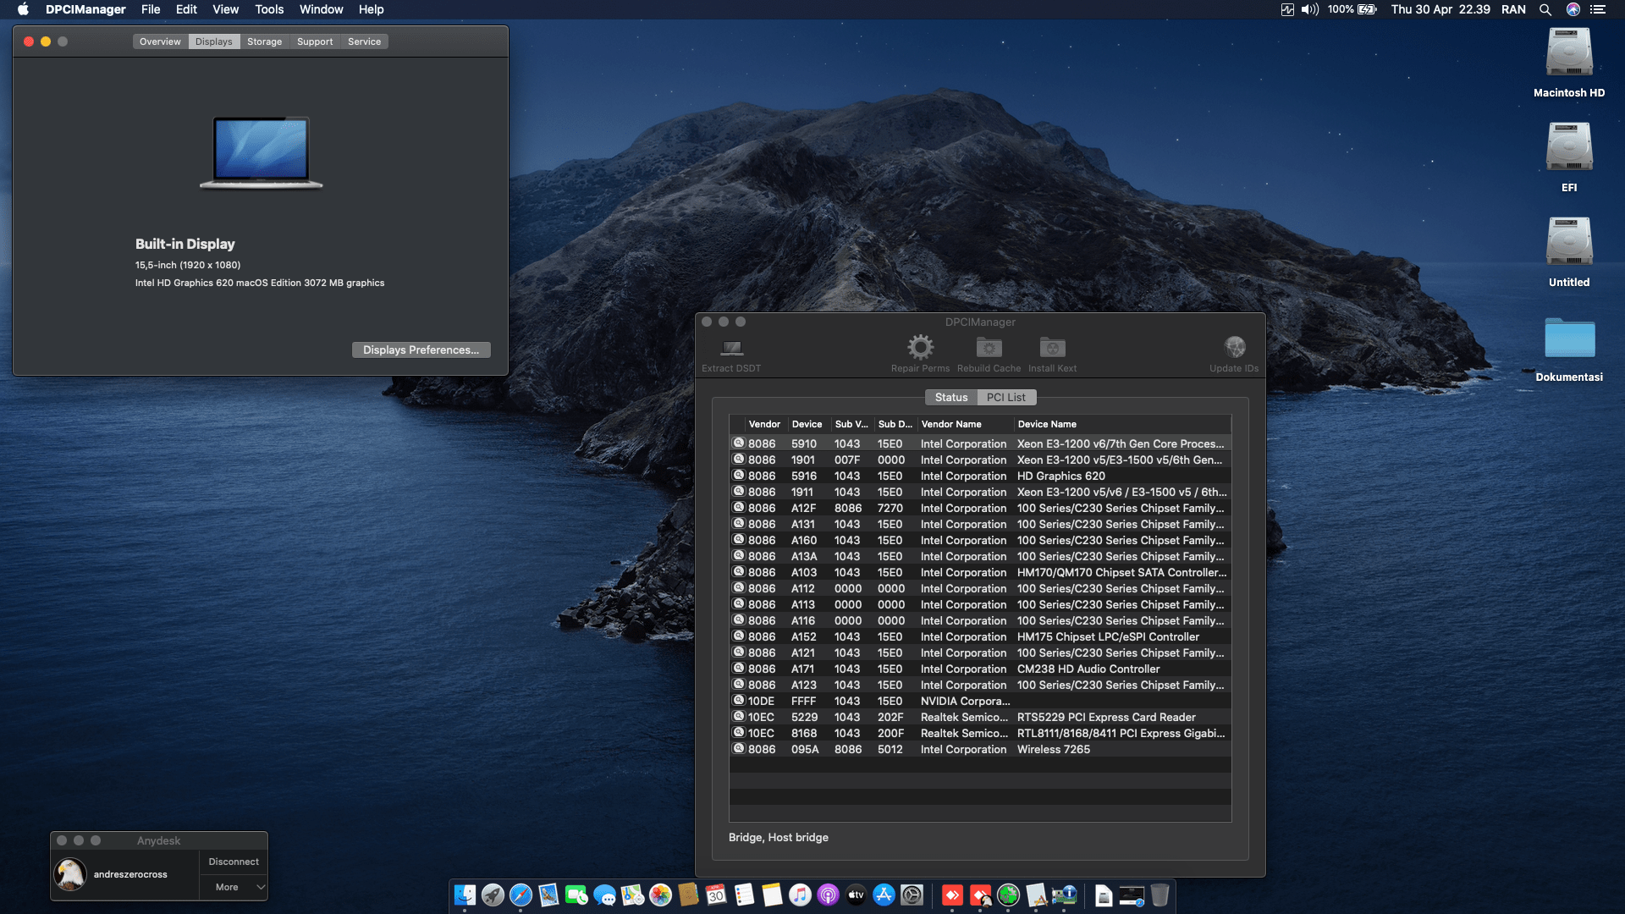This screenshot has width=1625, height=914.
Task: Select the Displays tab
Action: 213,41
